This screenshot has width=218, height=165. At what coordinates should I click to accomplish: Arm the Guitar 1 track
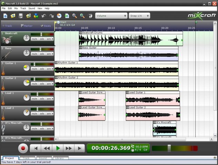click(49, 69)
